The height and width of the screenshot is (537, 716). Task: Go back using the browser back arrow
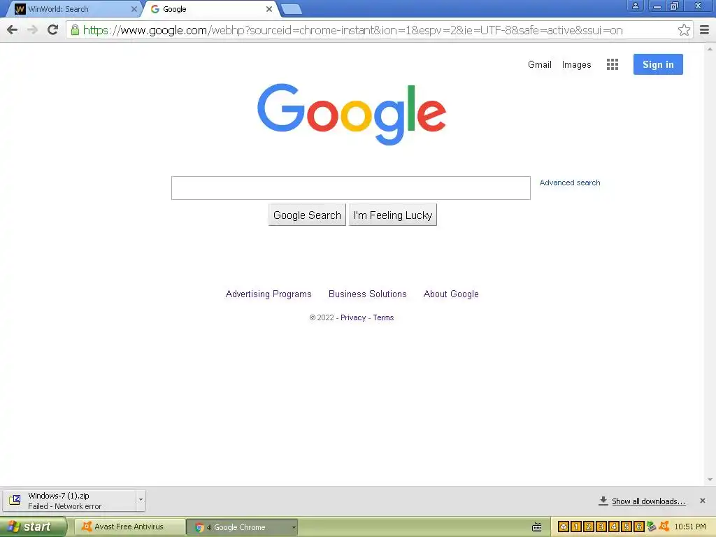click(13, 30)
